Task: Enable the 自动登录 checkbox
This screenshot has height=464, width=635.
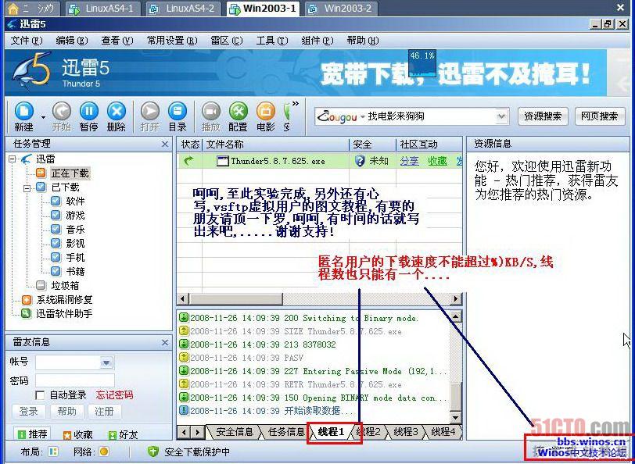Action: 40,395
